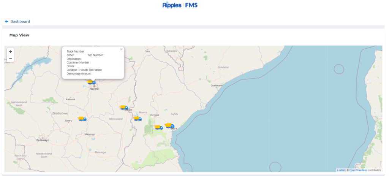Viewport: 389px width, 176px height.
Task: Select the truck marker left of Beira
Action: [x=159, y=127]
